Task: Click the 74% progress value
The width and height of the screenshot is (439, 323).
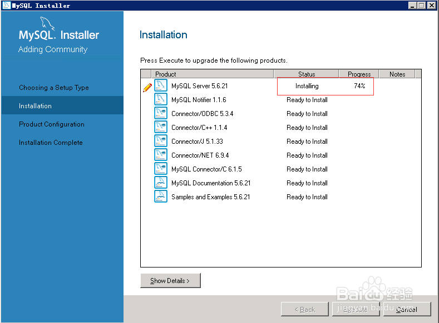Action: point(359,86)
